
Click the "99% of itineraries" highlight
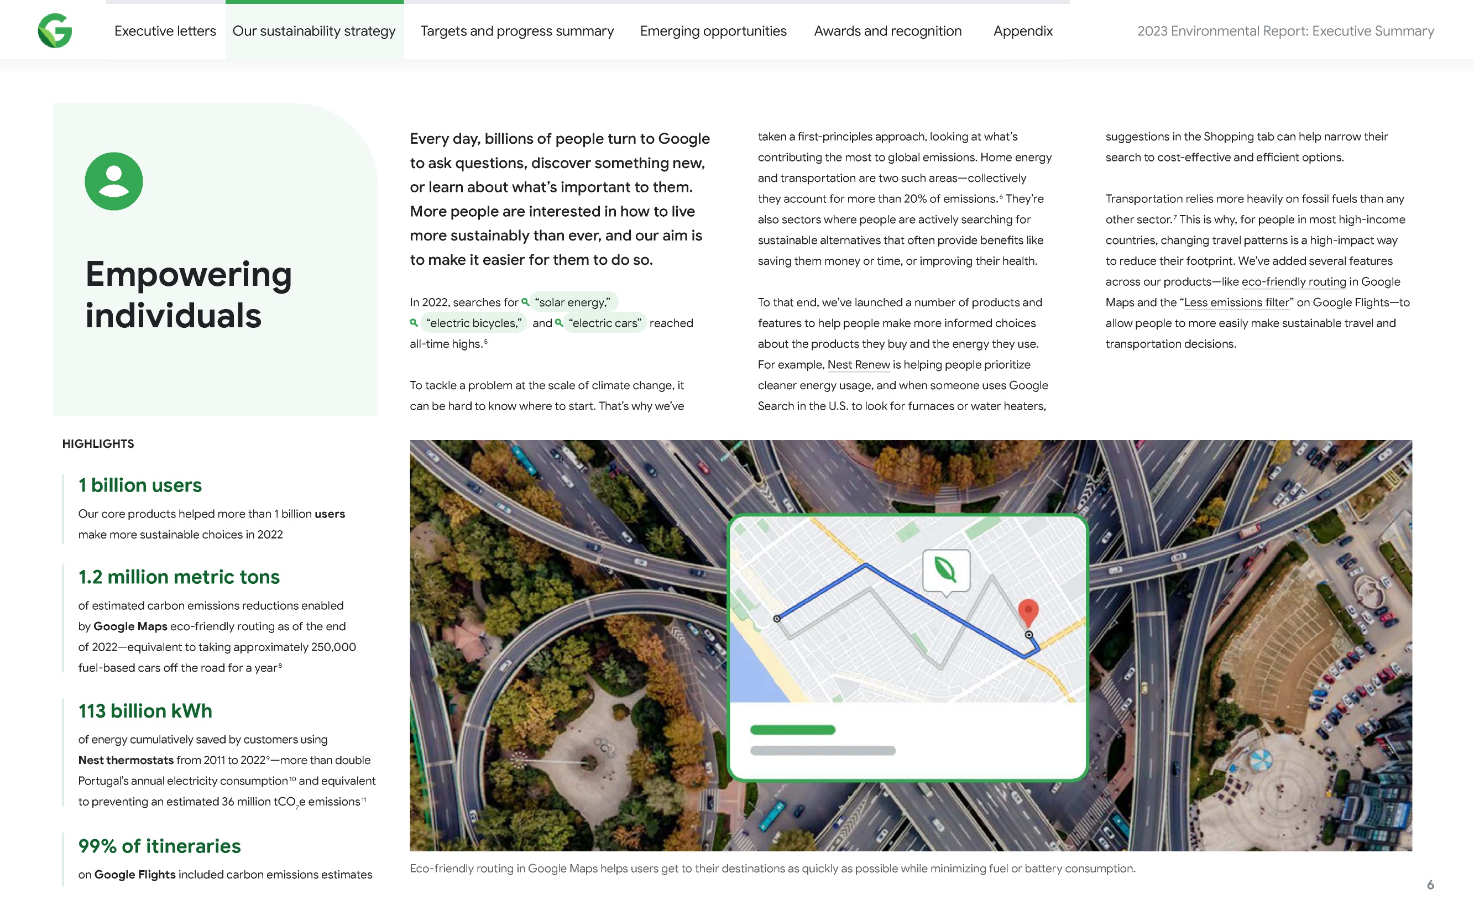pyautogui.click(x=159, y=846)
